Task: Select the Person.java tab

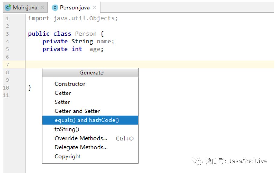Action: pyautogui.click(x=74, y=8)
